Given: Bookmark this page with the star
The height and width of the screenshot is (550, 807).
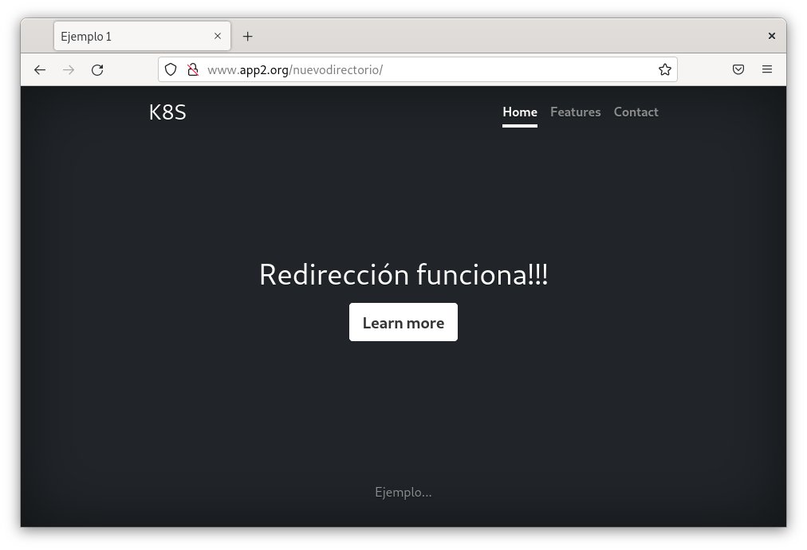Looking at the screenshot, I should [x=664, y=70].
